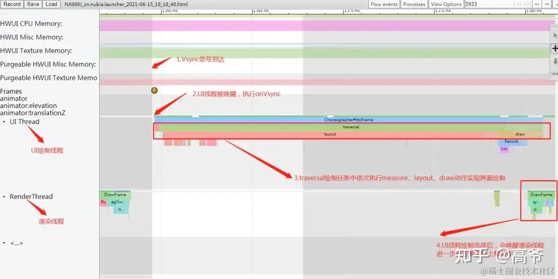This screenshot has height=279, width=558.
Task: Select the DrawFrame slice above sy...
Action: point(541,195)
